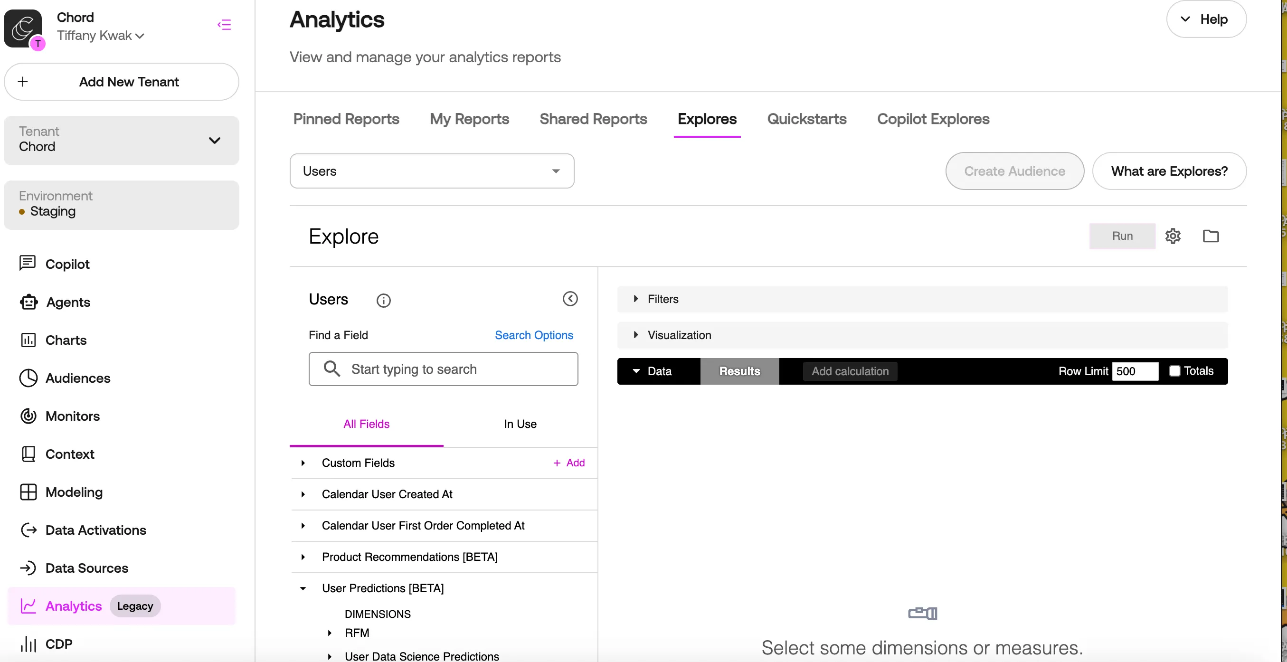The image size is (1287, 662).
Task: Click the Add calculation button
Action: (850, 371)
